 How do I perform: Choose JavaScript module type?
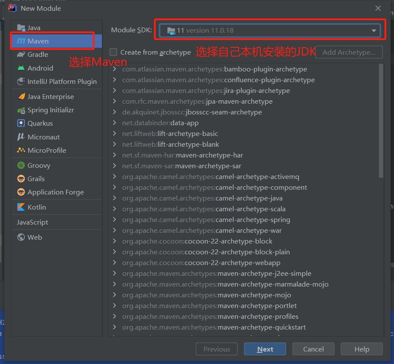pos(32,222)
